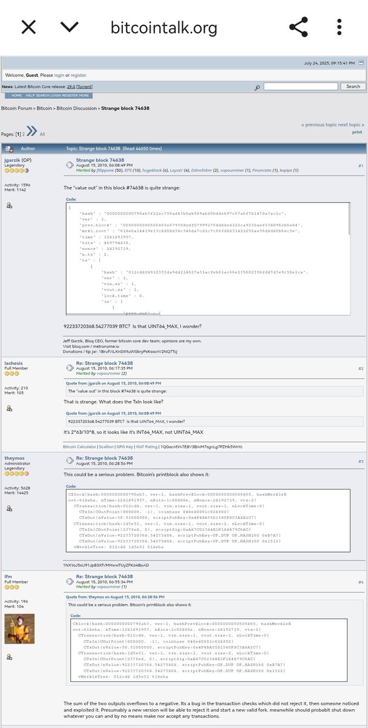Open HOME in forum menu bar

coord(16,95)
